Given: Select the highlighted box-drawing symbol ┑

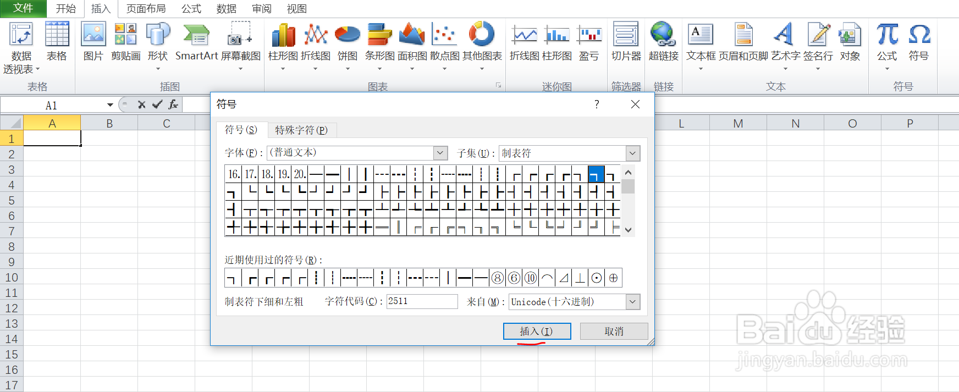Looking at the screenshot, I should coord(596,174).
